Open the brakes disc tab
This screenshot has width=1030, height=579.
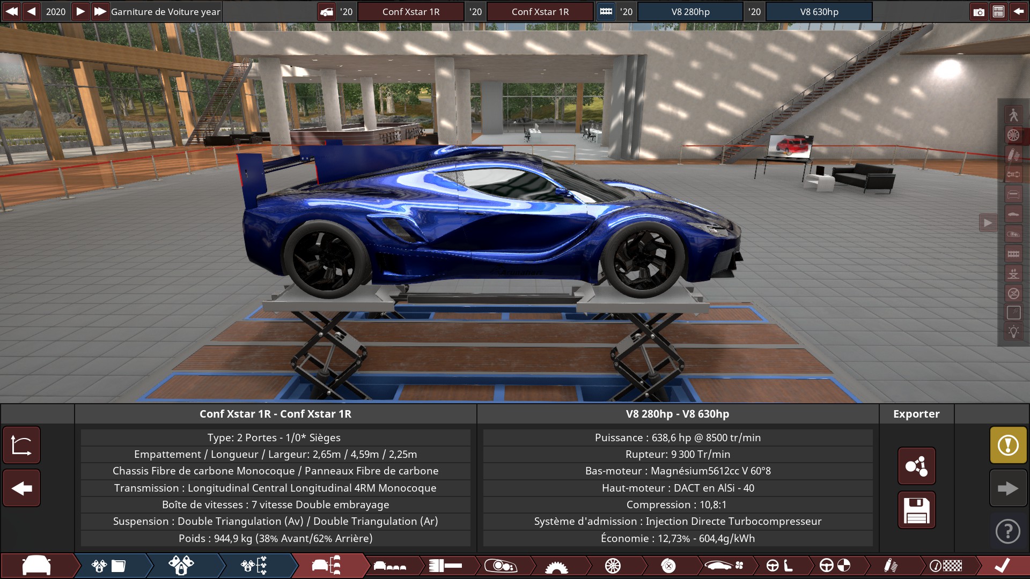(668, 566)
